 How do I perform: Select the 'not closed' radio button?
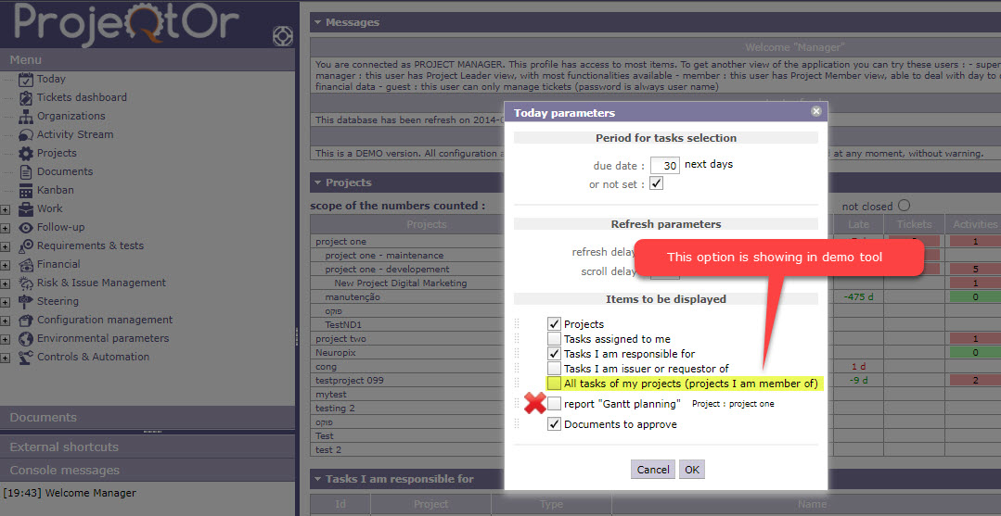(x=904, y=206)
